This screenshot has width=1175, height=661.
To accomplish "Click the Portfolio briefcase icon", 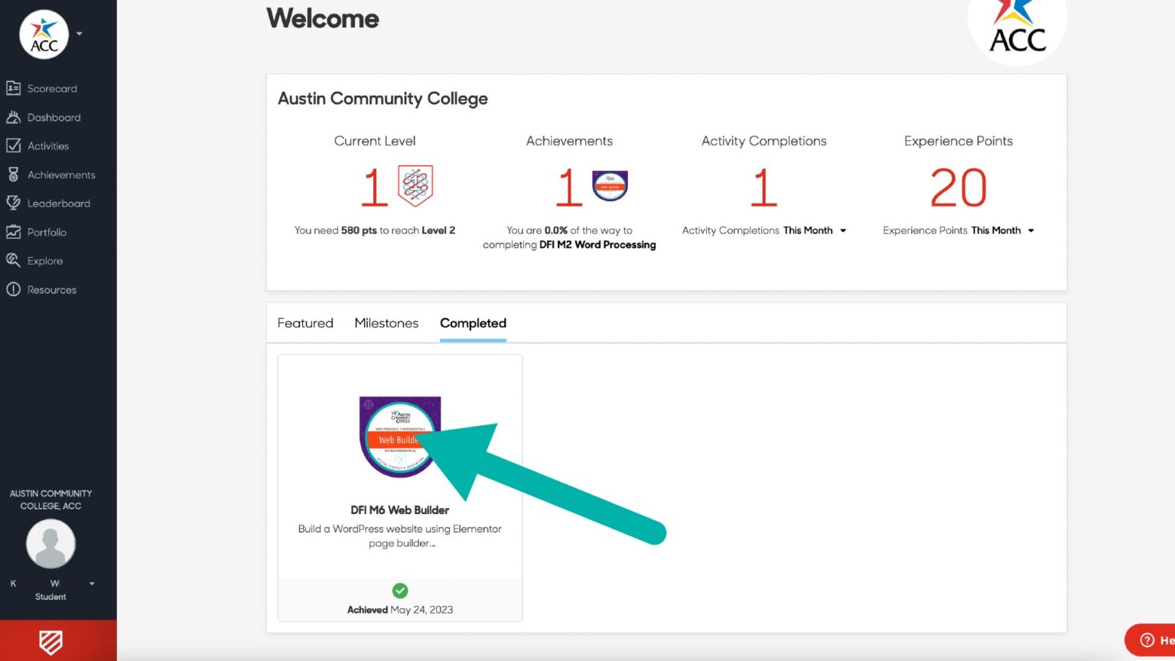I will click(14, 232).
